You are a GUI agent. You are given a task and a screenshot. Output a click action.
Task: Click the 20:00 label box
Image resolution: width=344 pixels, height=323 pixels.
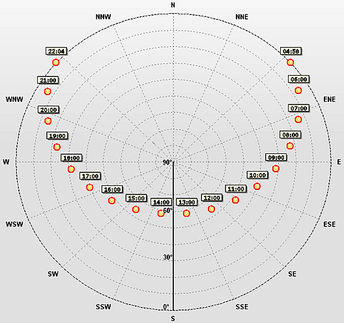48,110
